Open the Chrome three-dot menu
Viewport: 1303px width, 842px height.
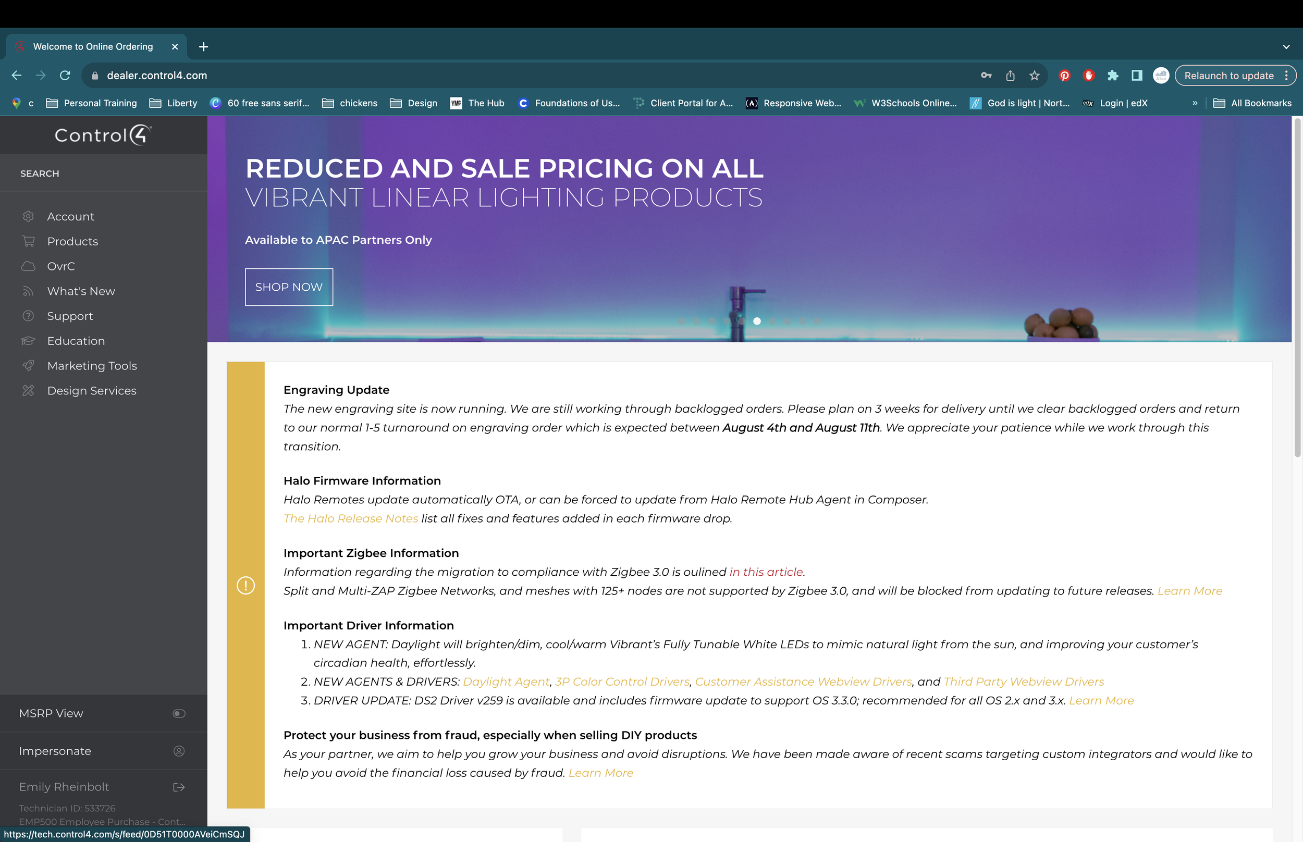pyautogui.click(x=1286, y=76)
